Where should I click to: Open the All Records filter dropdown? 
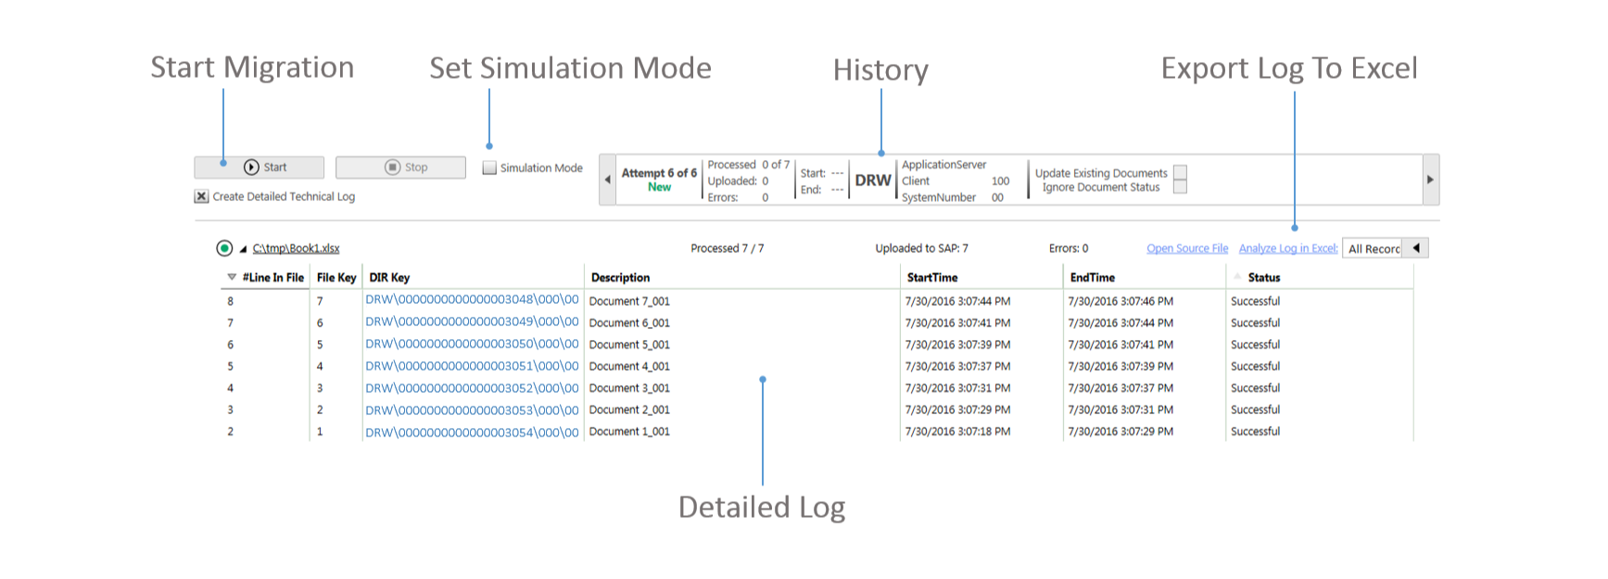[x=1374, y=248]
